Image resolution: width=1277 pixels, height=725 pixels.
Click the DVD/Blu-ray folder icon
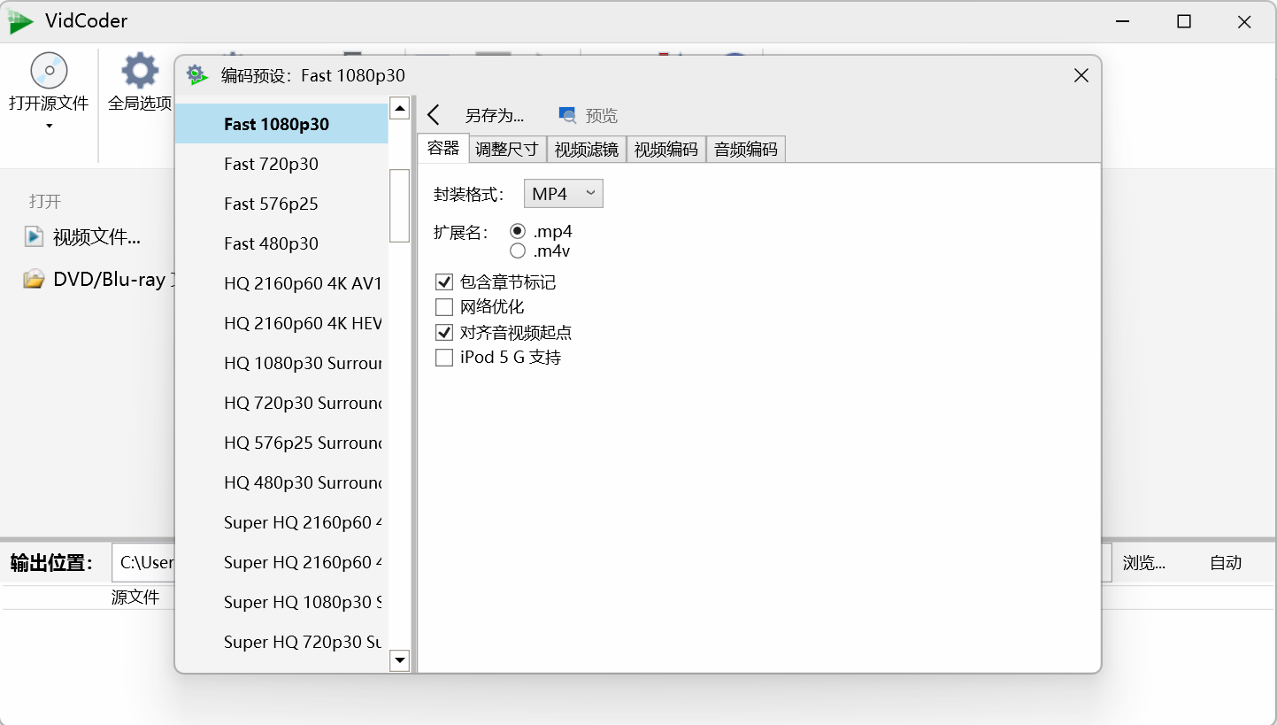pyautogui.click(x=34, y=279)
